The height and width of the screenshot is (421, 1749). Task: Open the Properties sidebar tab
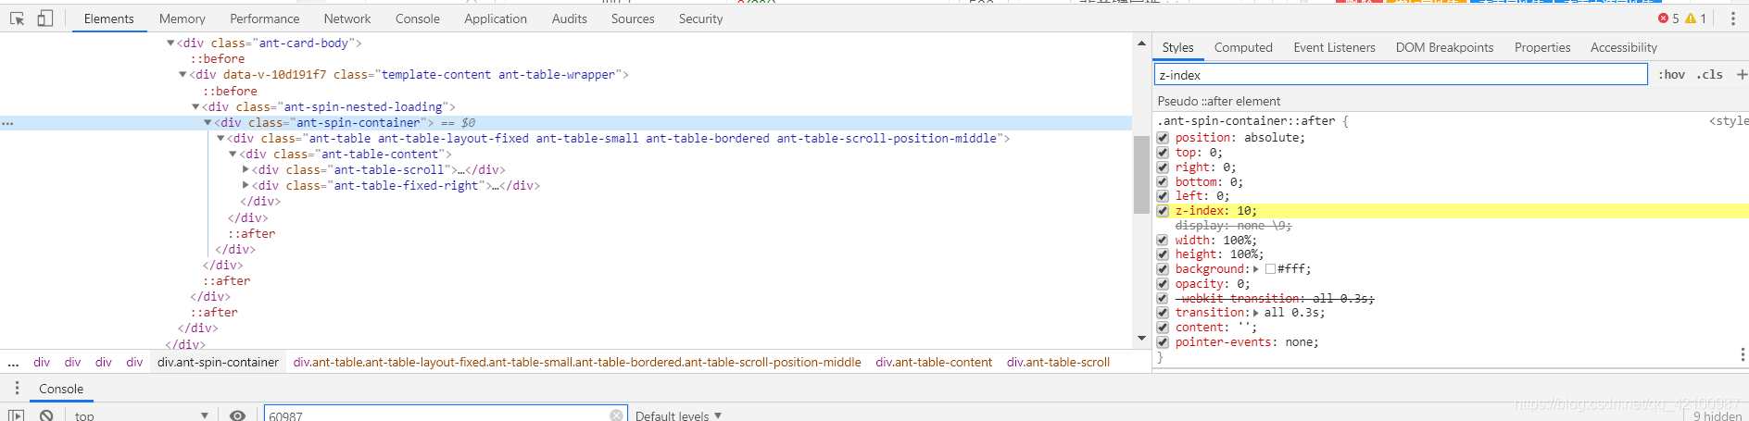point(1542,47)
